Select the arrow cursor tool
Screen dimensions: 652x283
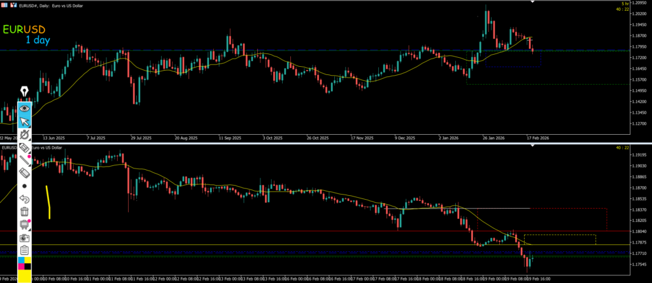click(25, 122)
